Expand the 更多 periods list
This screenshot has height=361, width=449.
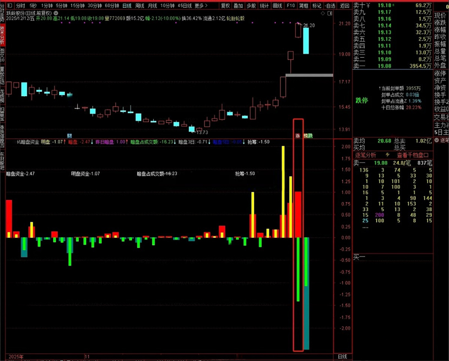point(201,6)
